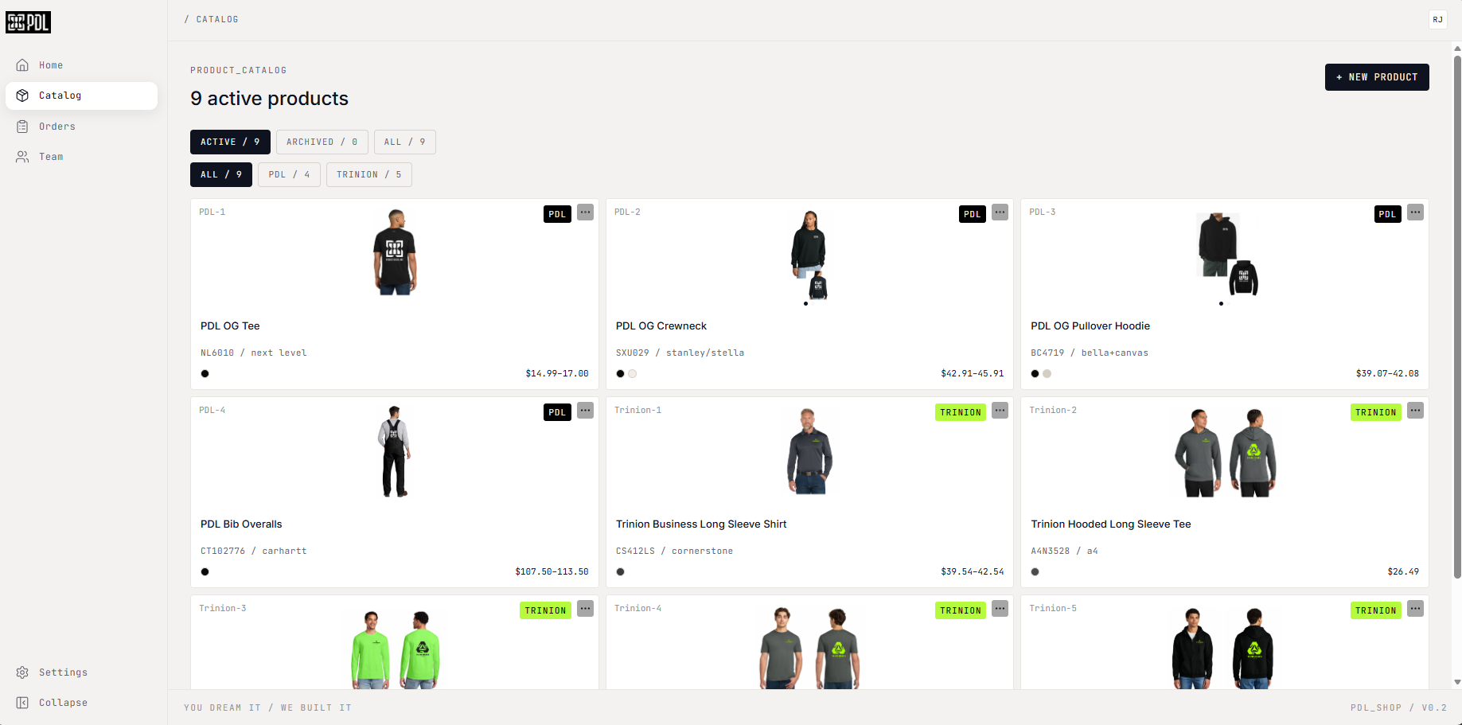The image size is (1462, 725).
Task: Go to Home in the sidebar
Action: click(x=81, y=65)
